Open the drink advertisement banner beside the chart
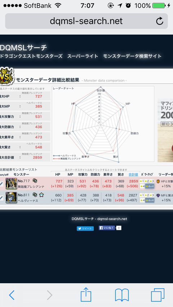 (165, 130)
